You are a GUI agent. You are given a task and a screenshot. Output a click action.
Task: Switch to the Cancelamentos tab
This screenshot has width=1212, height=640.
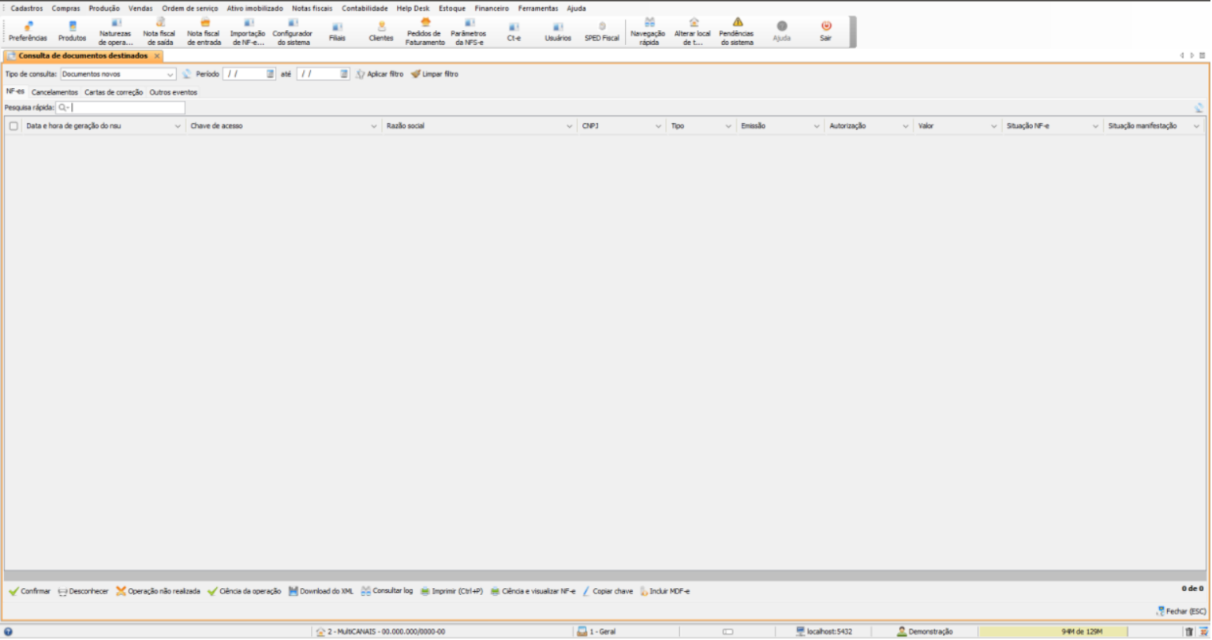pos(54,92)
